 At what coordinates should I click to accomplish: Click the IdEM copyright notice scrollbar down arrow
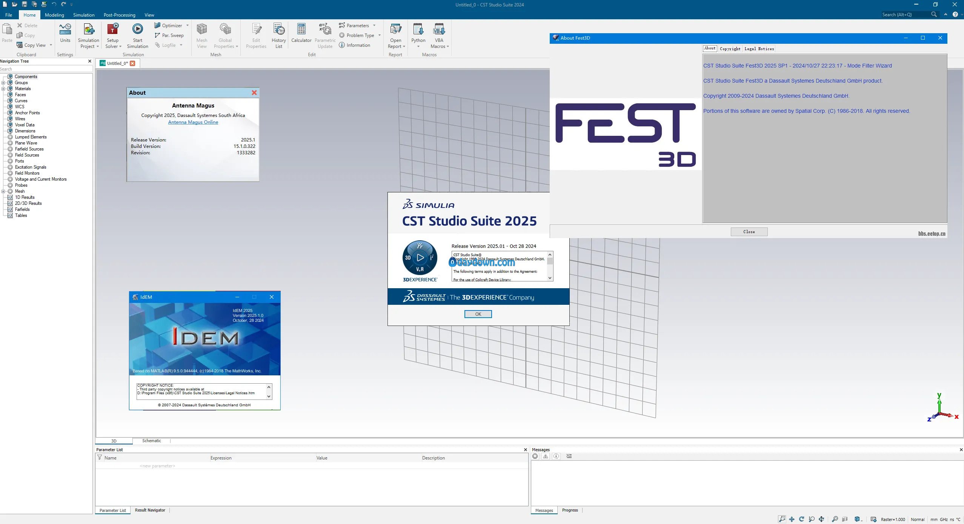(x=269, y=396)
